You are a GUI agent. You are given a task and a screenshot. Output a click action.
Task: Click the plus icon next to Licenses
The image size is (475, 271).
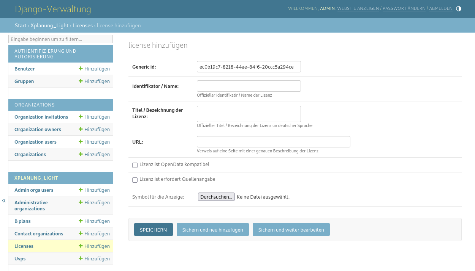click(x=80, y=246)
